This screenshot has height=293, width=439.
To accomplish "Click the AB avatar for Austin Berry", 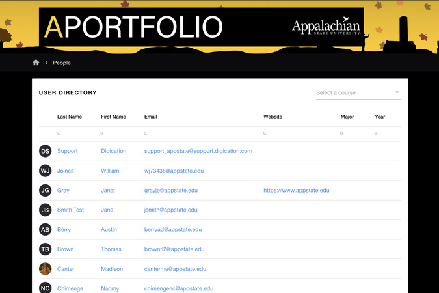I will [45, 230].
